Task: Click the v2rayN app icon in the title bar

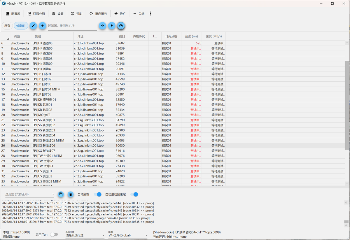Action: [4, 3]
